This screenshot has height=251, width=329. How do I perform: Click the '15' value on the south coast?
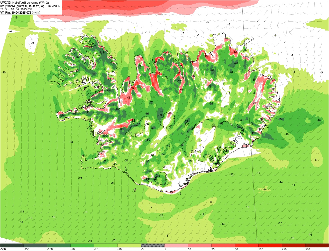click(171, 192)
